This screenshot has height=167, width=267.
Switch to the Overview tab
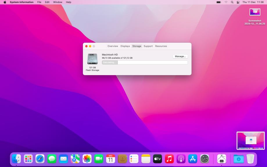[x=113, y=46]
